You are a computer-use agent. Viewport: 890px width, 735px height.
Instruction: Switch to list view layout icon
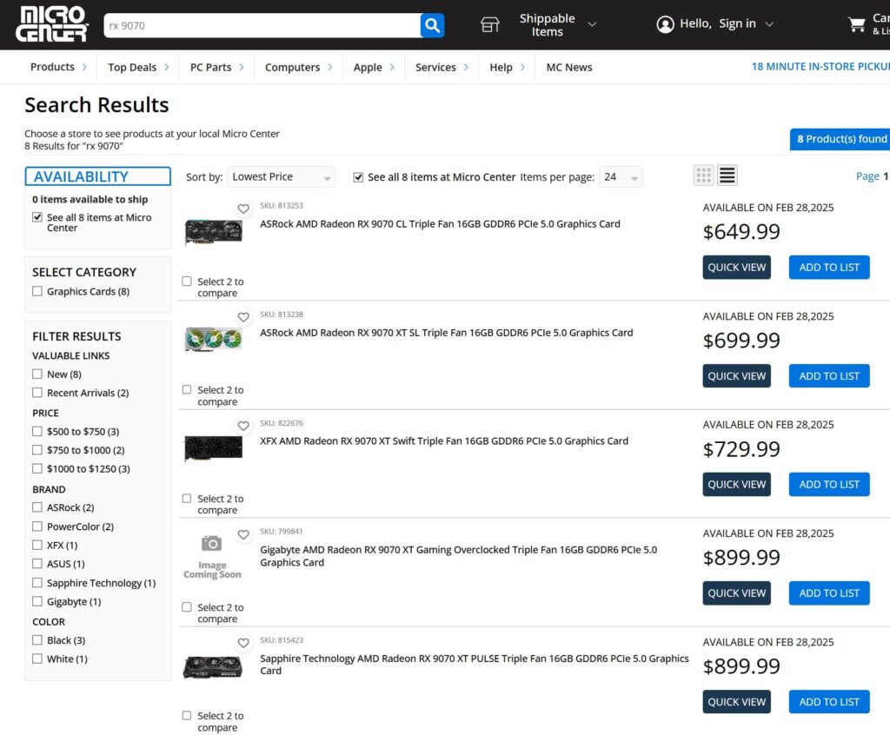pos(727,175)
